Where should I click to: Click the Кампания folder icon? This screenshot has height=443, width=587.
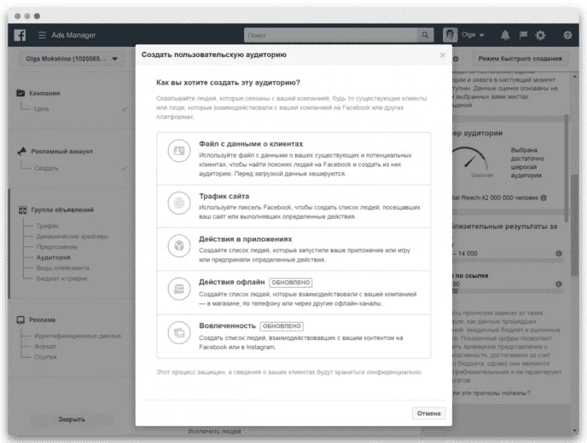[x=21, y=93]
